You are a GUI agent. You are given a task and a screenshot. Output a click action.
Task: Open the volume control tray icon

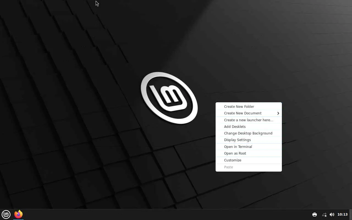332,215
